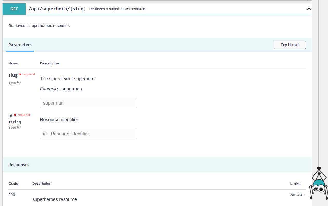
Task: Click the slug parameter name
Action: (13, 75)
